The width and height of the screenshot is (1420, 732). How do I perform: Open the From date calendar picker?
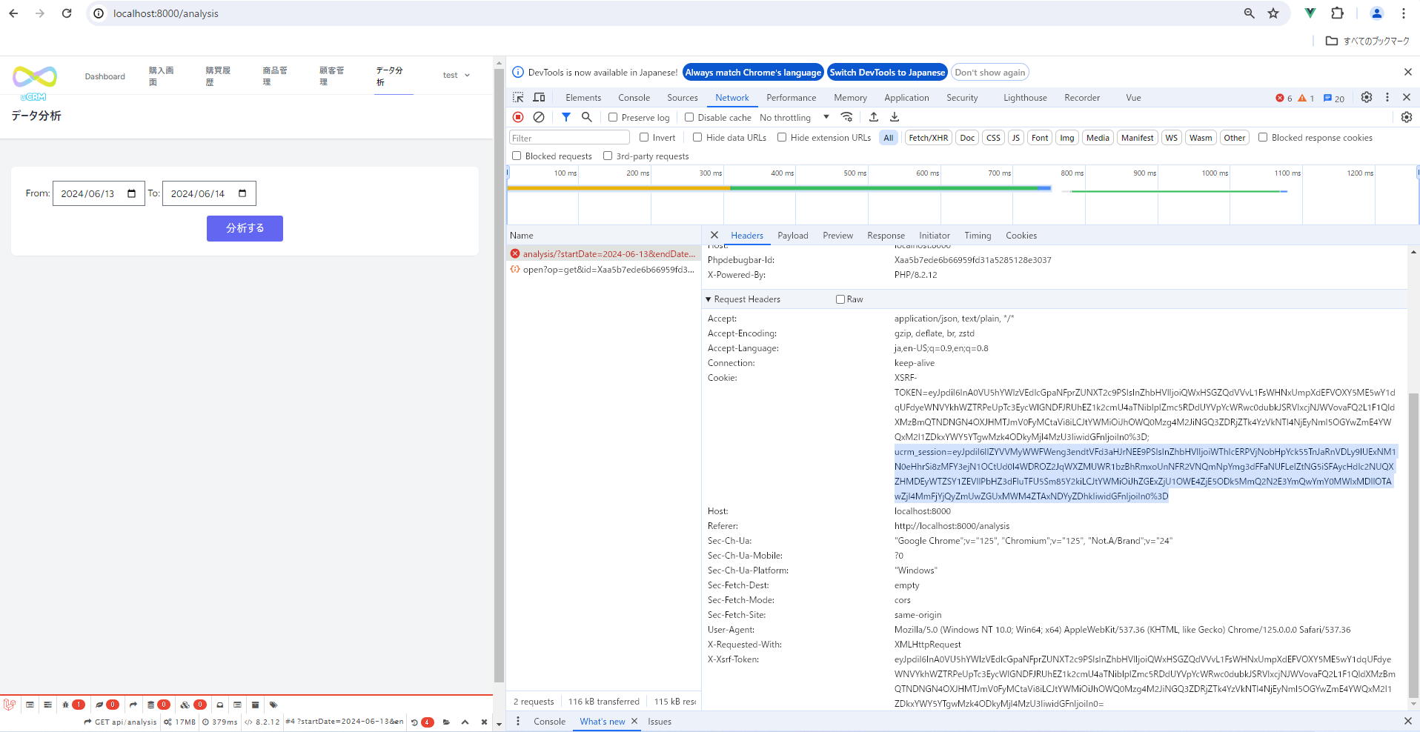click(x=132, y=193)
